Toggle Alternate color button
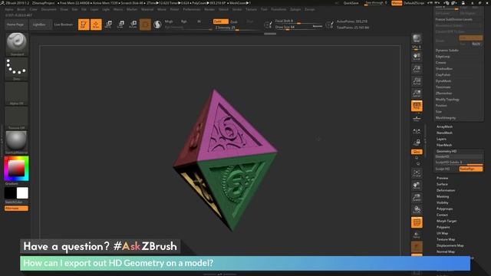 click(x=16, y=209)
